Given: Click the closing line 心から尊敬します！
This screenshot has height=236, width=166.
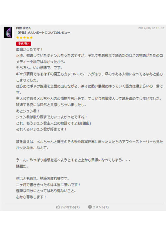Looking at the screenshot, I should (x=31, y=197).
